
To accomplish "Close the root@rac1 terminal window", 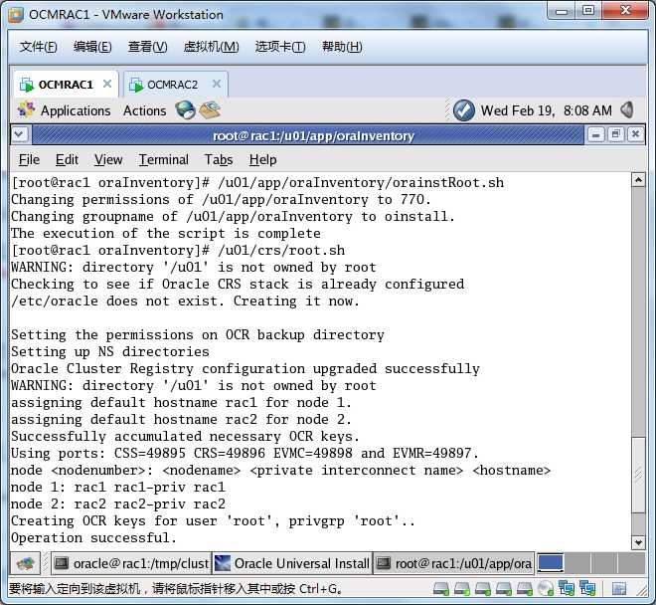I will pos(635,135).
